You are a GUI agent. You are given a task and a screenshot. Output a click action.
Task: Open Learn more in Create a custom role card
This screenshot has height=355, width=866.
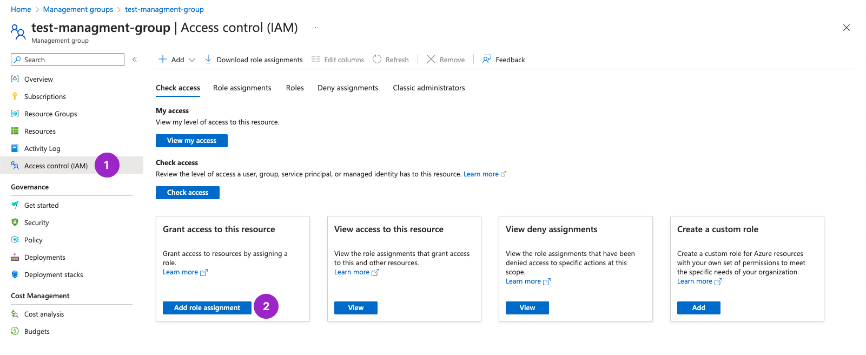699,281
